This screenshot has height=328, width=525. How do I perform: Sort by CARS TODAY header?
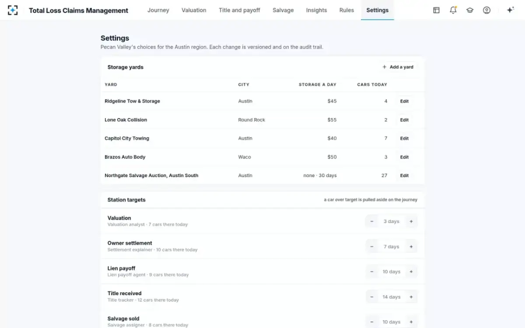pos(372,84)
